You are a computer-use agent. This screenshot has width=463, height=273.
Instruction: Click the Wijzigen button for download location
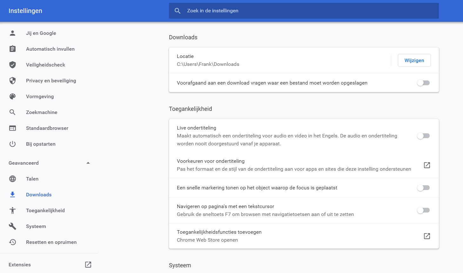tap(414, 60)
